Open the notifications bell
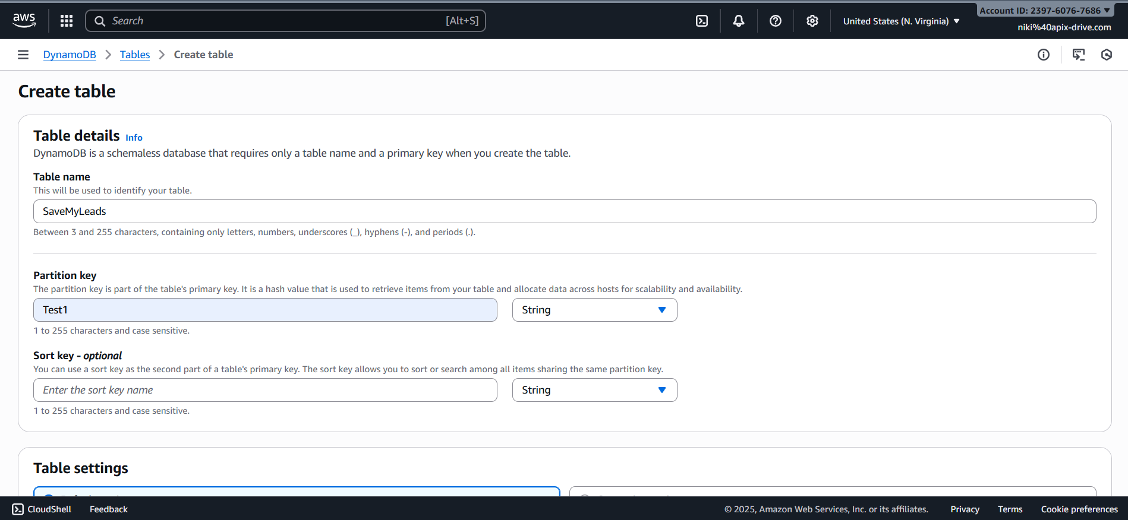The height and width of the screenshot is (520, 1128). (x=739, y=21)
